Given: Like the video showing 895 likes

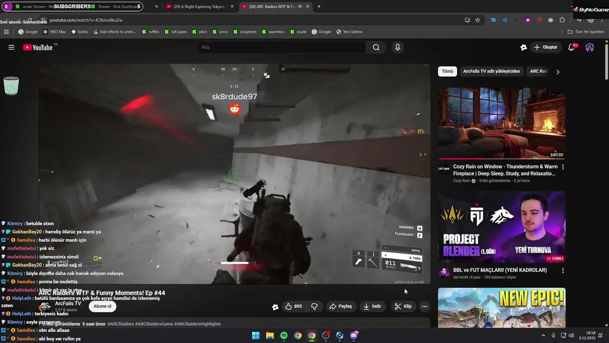Looking at the screenshot, I should (294, 306).
